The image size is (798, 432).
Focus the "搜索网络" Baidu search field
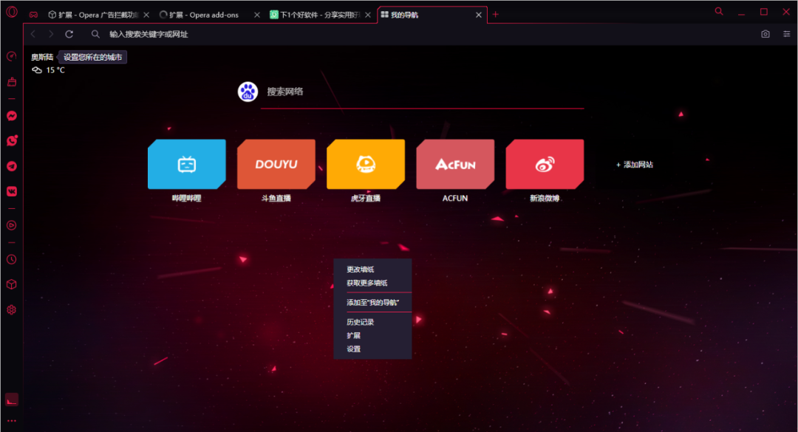pos(421,92)
